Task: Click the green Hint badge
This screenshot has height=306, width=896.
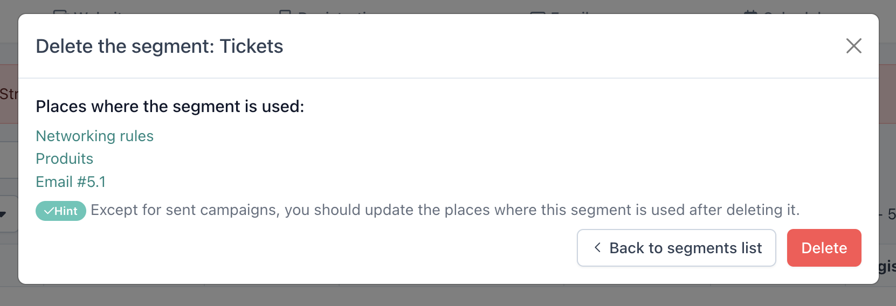Action: [x=61, y=211]
